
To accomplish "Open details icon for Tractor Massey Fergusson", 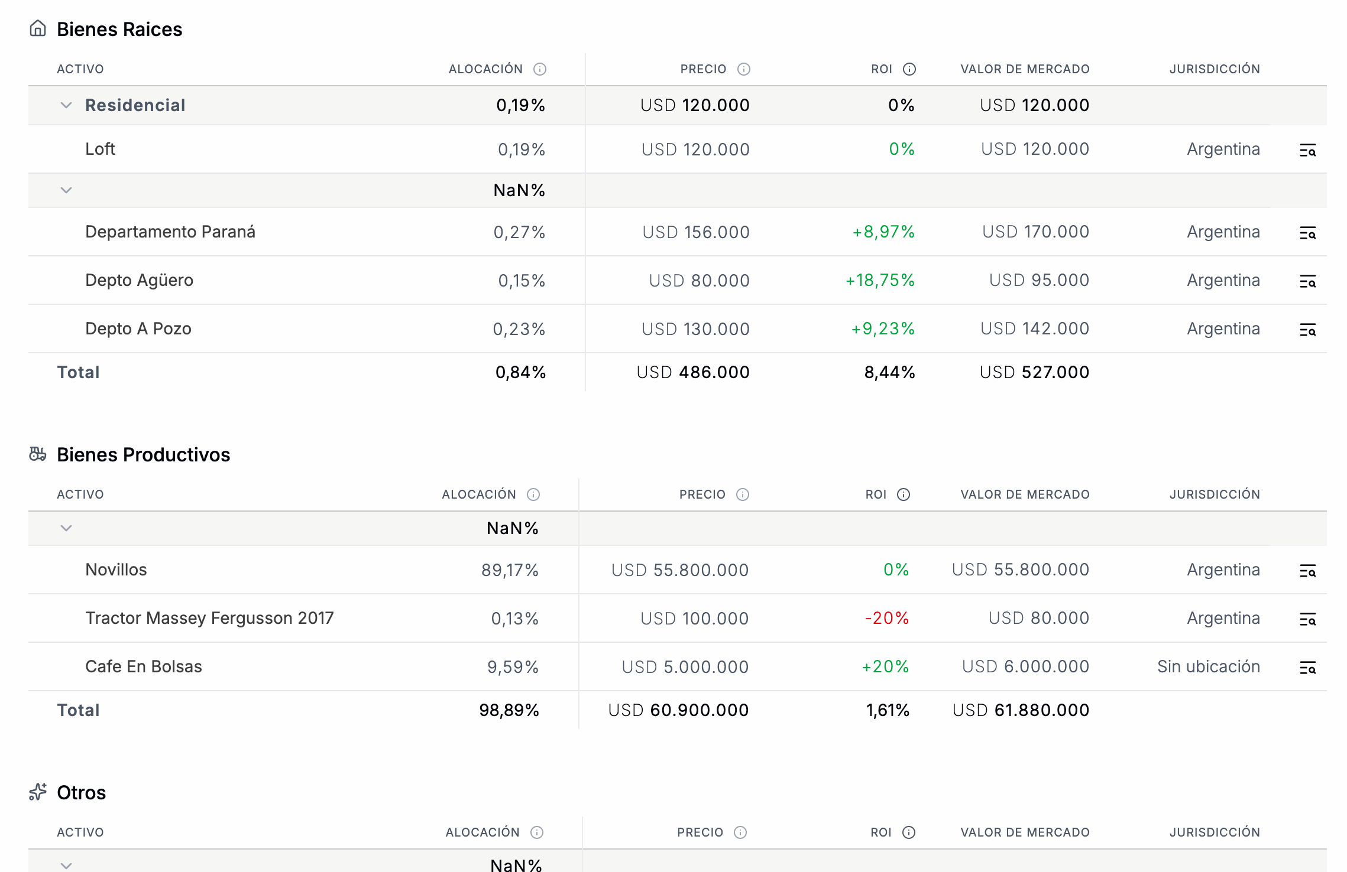I will pyautogui.click(x=1307, y=619).
